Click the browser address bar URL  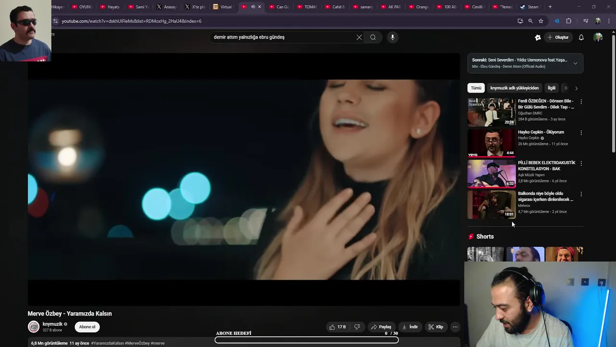pyautogui.click(x=131, y=21)
